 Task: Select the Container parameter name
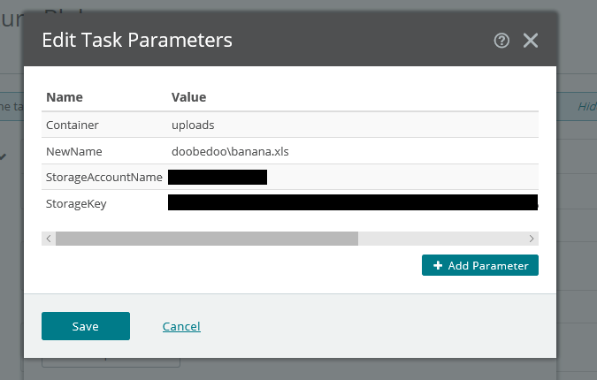click(73, 125)
